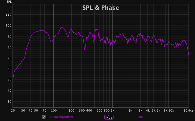Click the 1/24 smoothing indicator

point(109,117)
